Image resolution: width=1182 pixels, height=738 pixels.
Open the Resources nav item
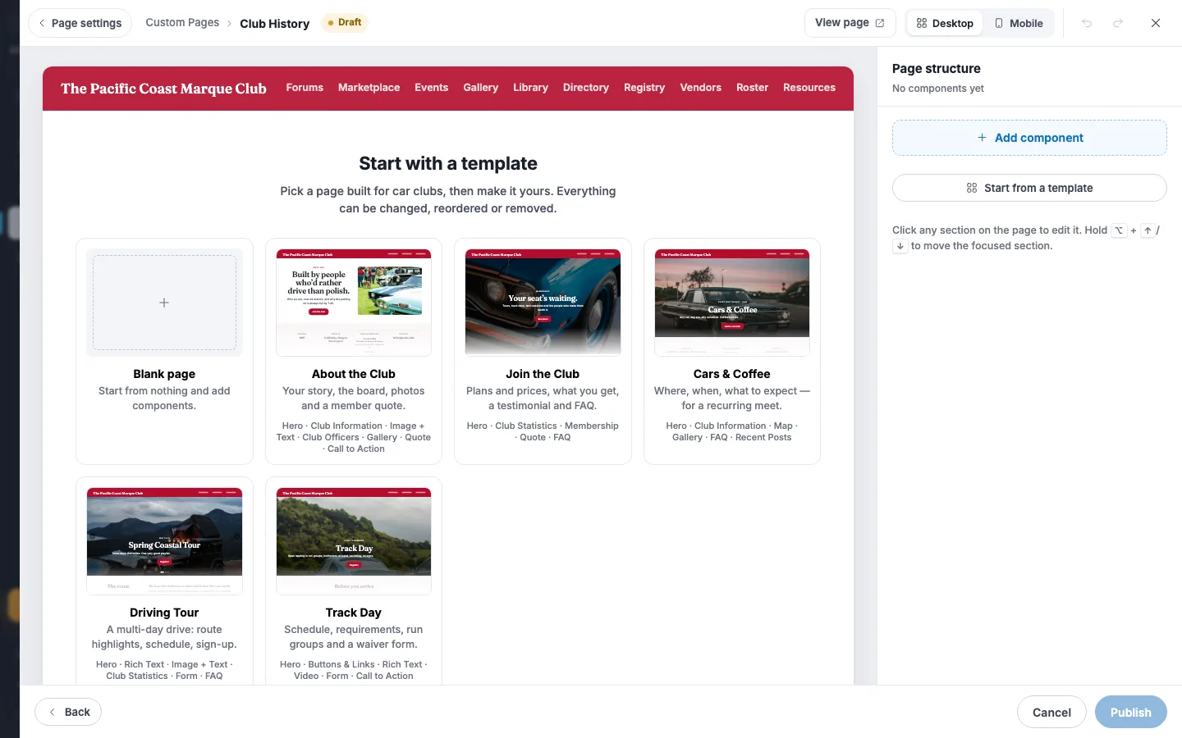(x=809, y=88)
